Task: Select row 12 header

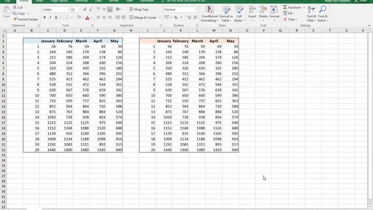Action: point(3,96)
